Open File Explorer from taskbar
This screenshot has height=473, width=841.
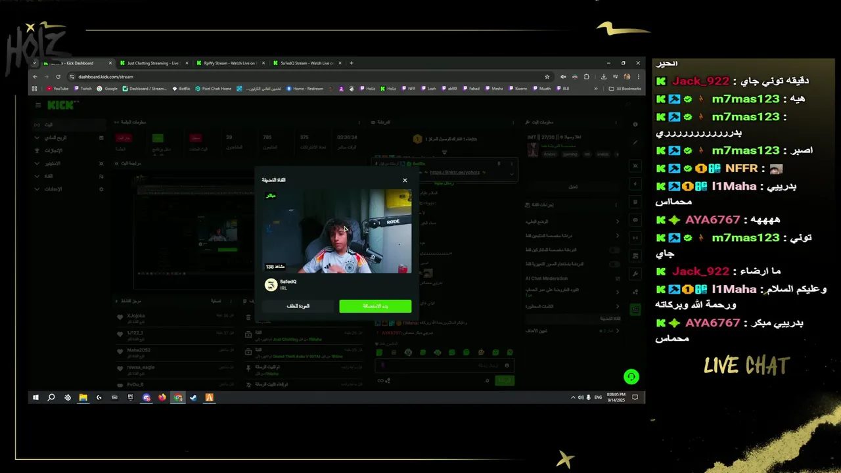pos(83,397)
